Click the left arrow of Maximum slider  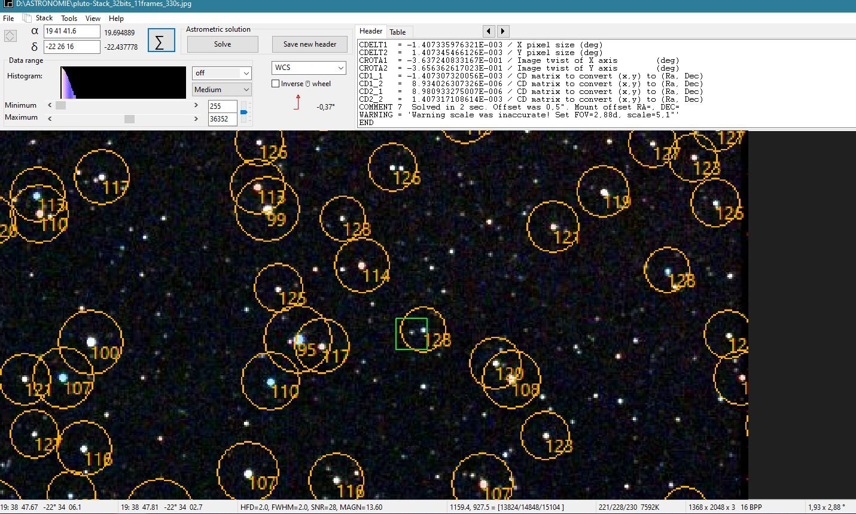pos(50,118)
